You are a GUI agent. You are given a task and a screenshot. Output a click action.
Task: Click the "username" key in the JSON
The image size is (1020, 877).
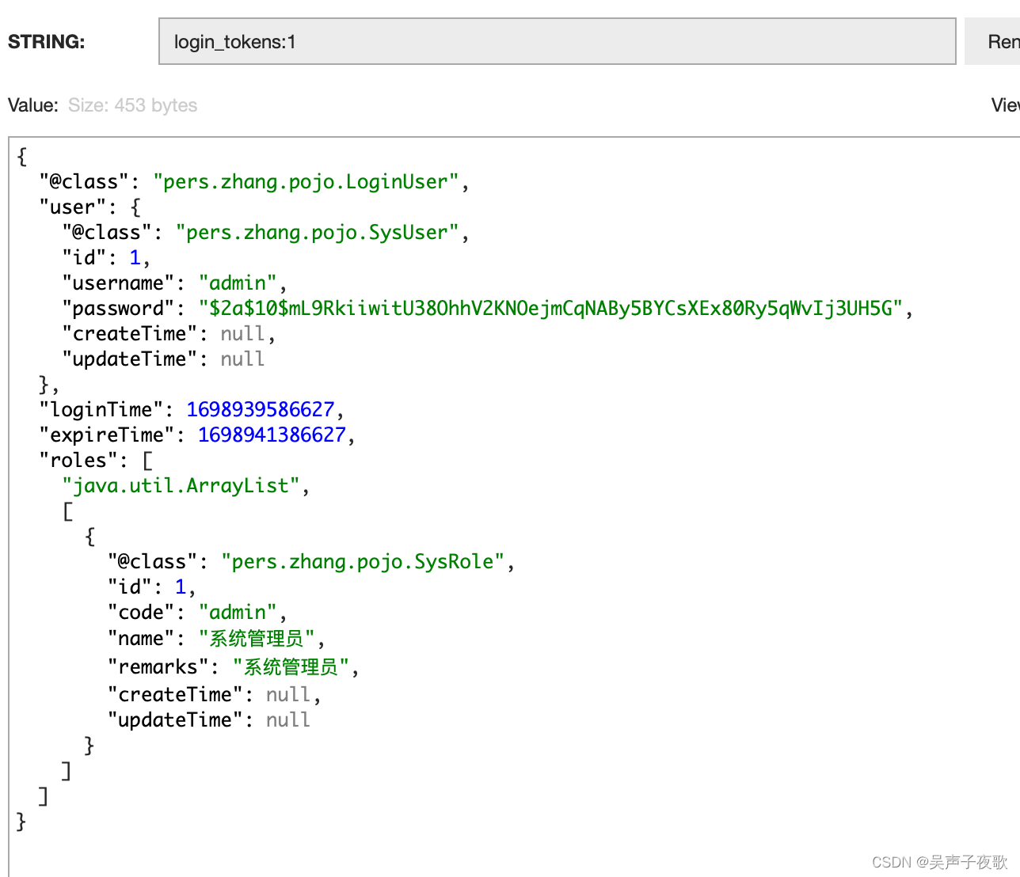pos(118,283)
